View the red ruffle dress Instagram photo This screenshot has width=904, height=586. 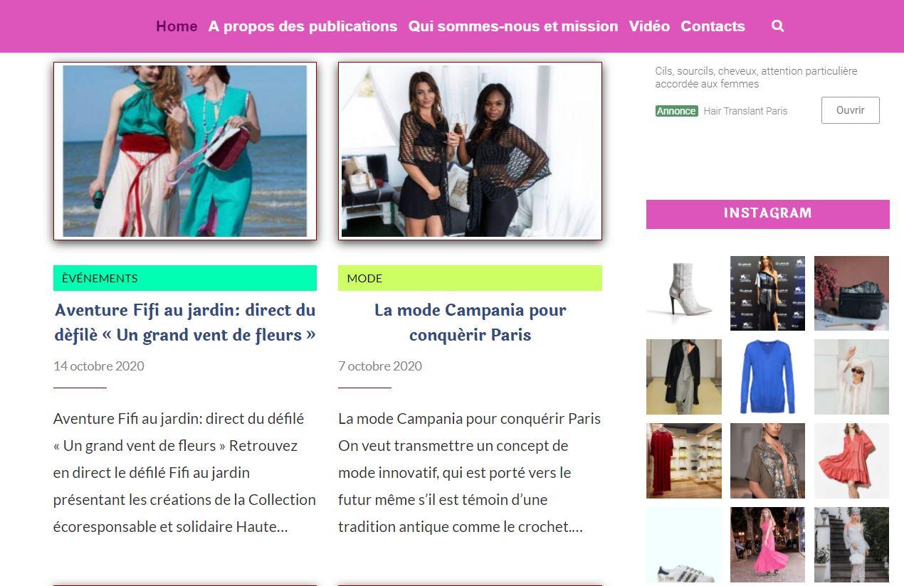(x=851, y=461)
